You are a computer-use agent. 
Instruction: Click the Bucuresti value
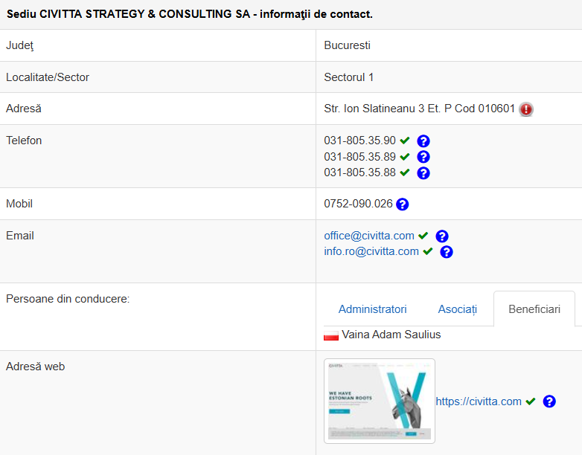(347, 45)
